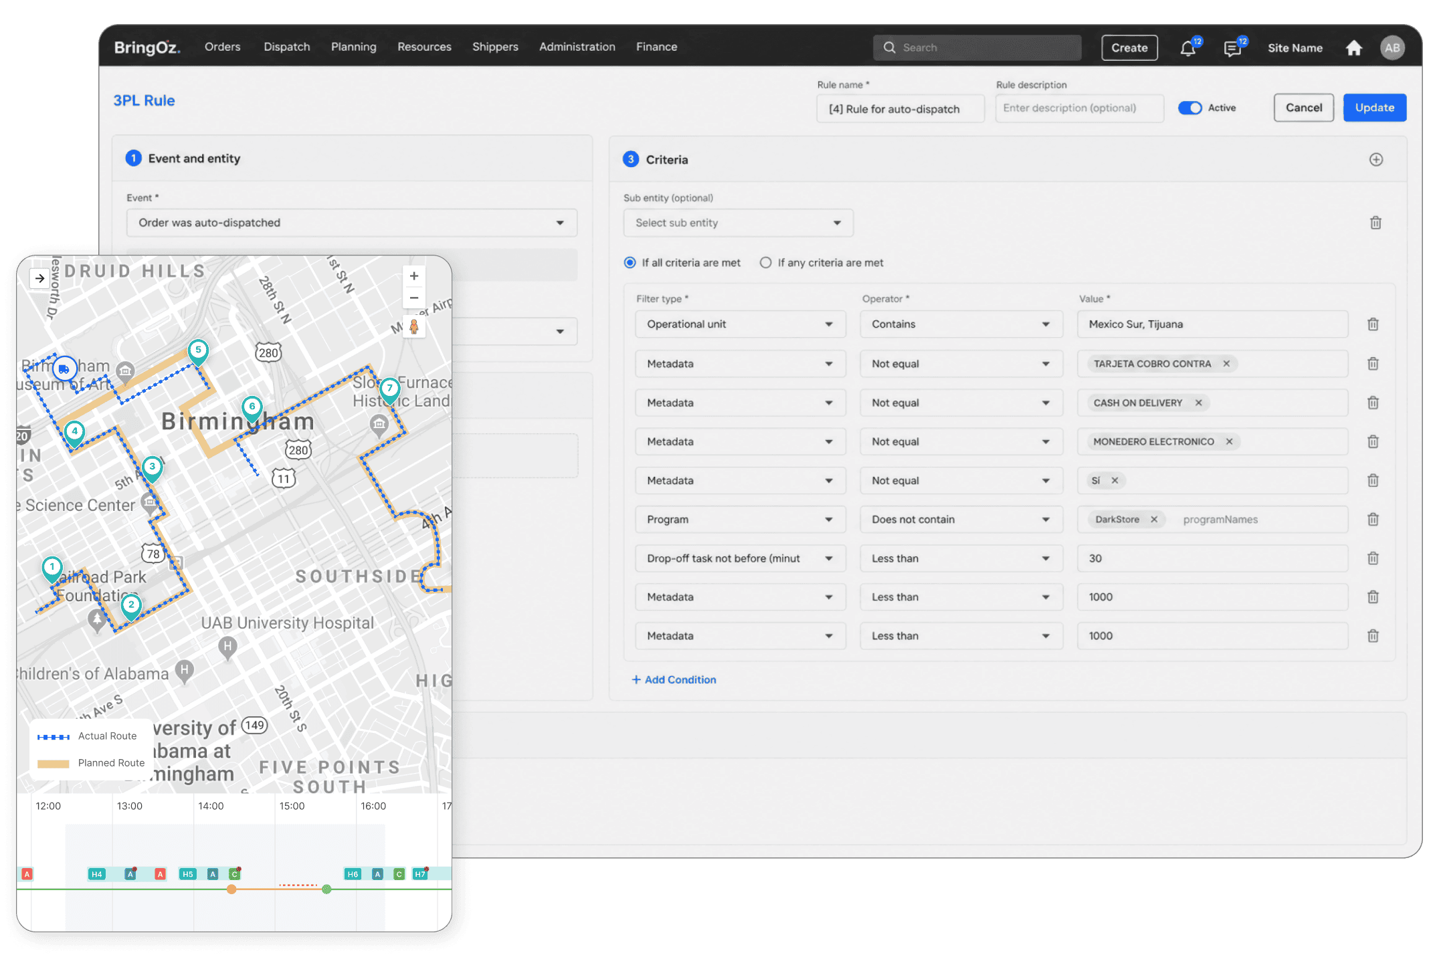Open the Finance menu
The image size is (1441, 957).
656,47
